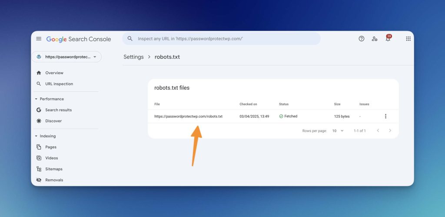Image resolution: width=445 pixels, height=217 pixels.
Task: Open URL inspection in the sidebar
Action: [59, 84]
